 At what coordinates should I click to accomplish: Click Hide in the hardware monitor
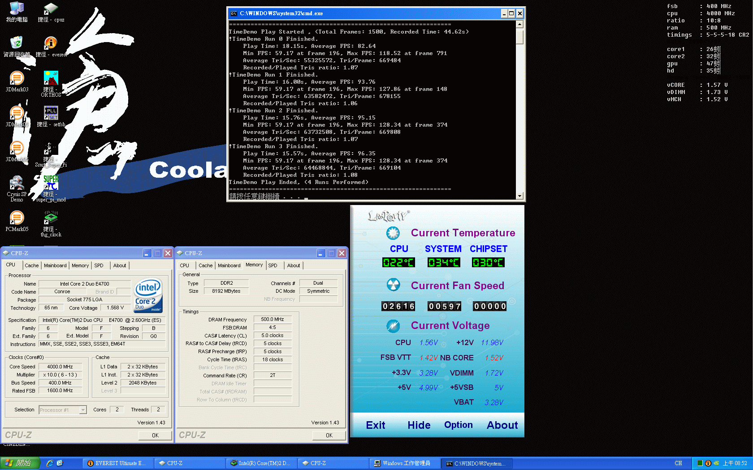pos(419,425)
